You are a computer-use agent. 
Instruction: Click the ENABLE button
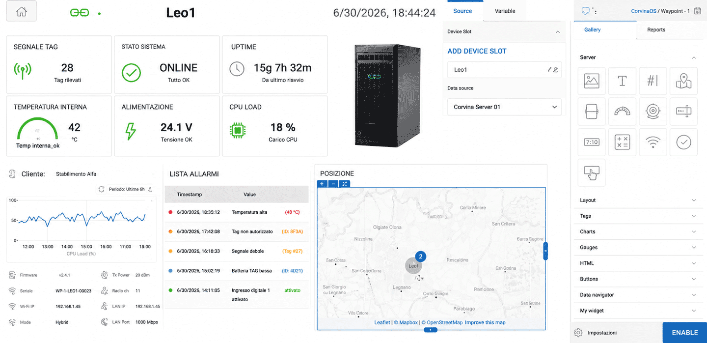coord(685,333)
